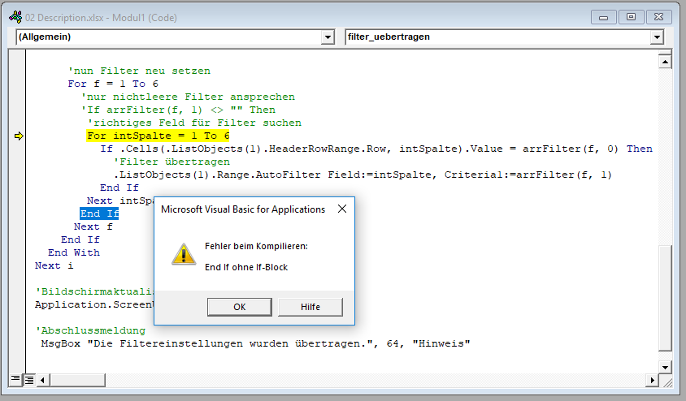This screenshot has height=401, width=686.
Task: Click the vertical scrollbar down arrow
Action: pyautogui.click(x=665, y=365)
